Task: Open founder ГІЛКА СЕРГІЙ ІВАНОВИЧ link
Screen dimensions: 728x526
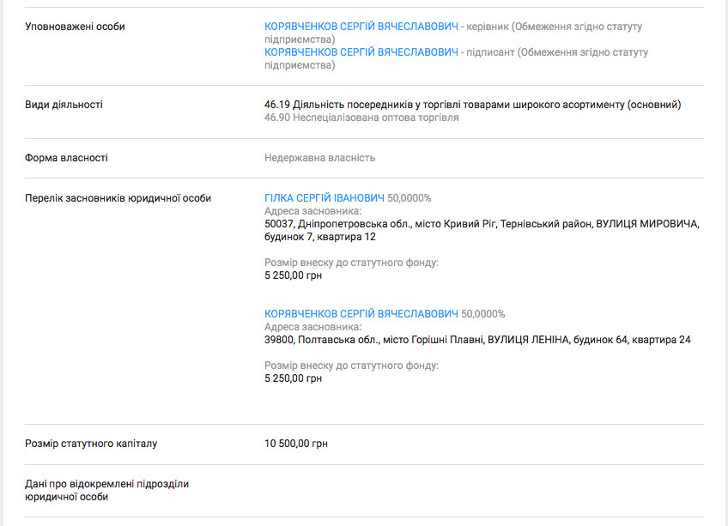Action: coord(325,198)
